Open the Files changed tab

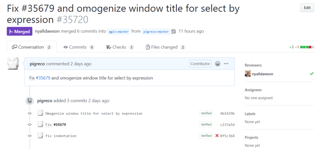[x=165, y=47]
